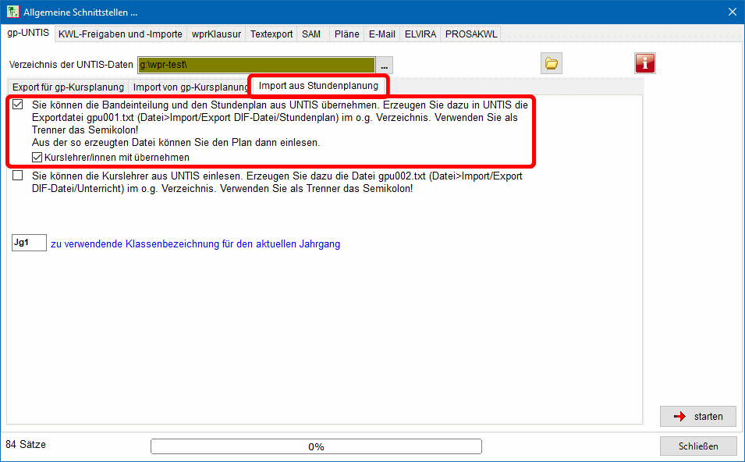Go to the SAM tab

[311, 34]
